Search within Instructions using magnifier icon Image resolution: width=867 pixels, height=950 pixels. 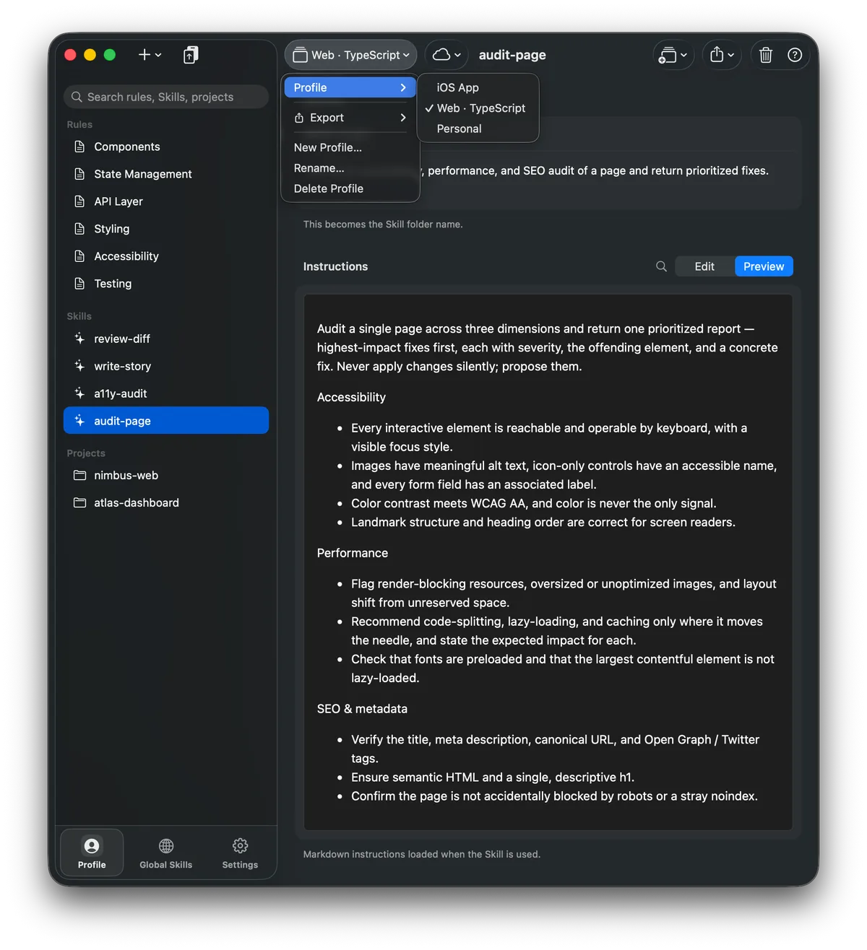[x=661, y=266]
